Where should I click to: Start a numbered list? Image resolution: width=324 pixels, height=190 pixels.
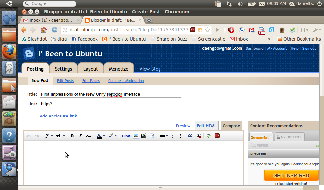174,136
